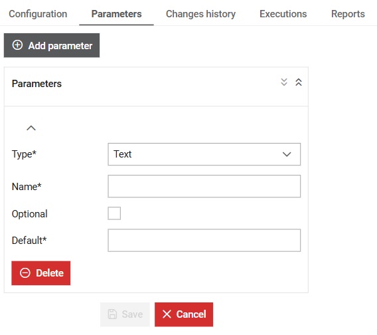The width and height of the screenshot is (377, 335).
Task: Click the X icon on Cancel button
Action: click(x=167, y=314)
